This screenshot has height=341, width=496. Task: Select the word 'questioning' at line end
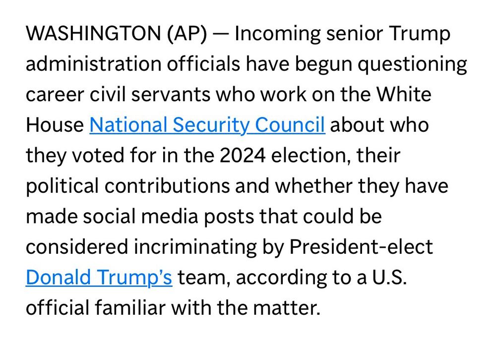(x=413, y=65)
